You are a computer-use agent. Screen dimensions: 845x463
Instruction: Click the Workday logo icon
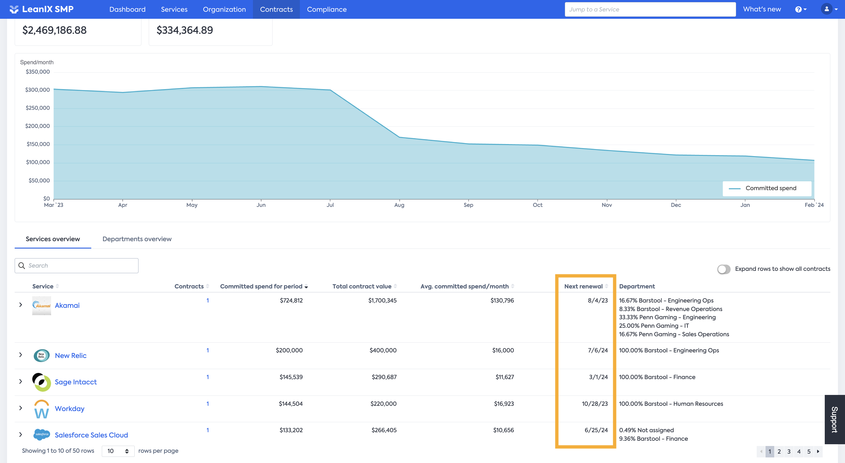click(x=42, y=409)
